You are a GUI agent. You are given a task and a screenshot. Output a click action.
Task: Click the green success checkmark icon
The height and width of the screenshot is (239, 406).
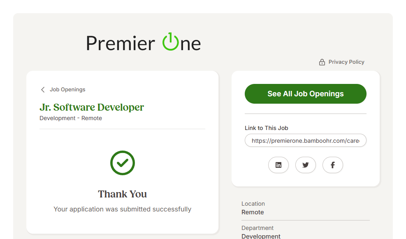(123, 162)
